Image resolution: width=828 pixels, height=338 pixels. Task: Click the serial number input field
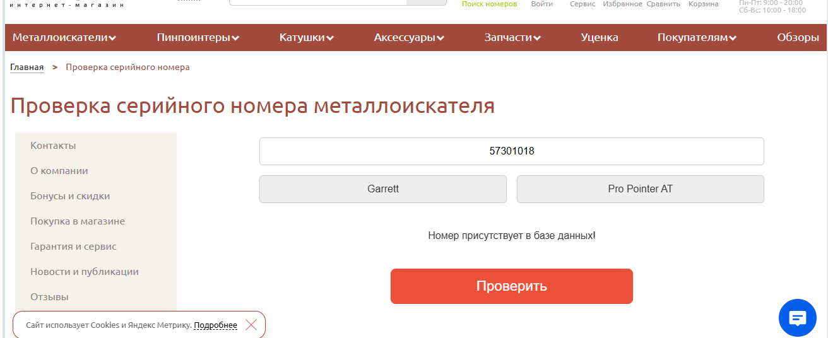coord(512,151)
